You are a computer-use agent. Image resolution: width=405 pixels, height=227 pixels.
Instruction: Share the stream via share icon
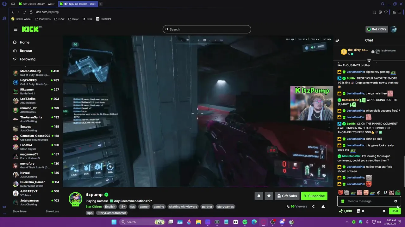(x=313, y=207)
